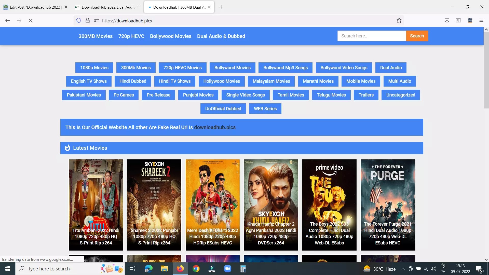Bookmark this page with the star icon
Screen dimensions: 489x275
[399, 21]
